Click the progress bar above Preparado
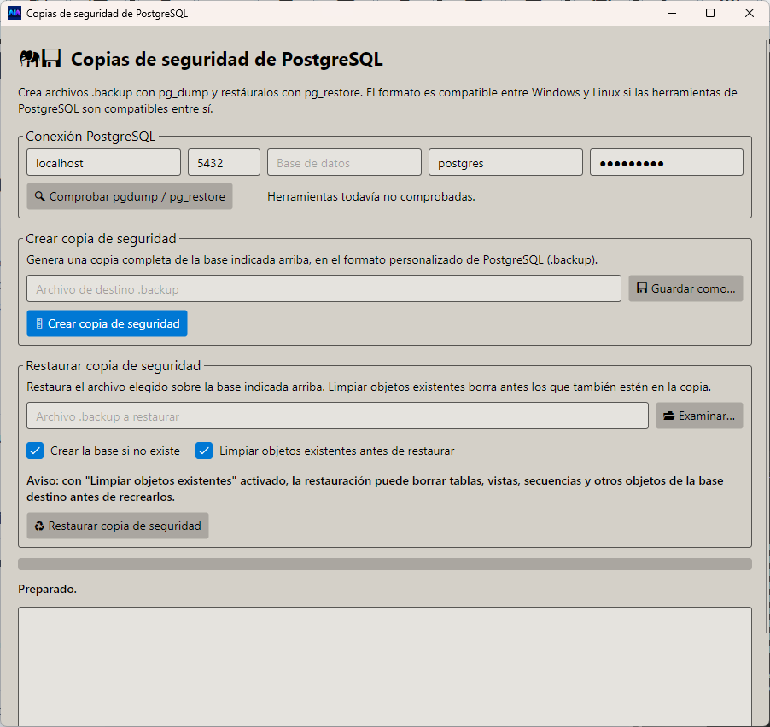This screenshot has width=770, height=727. pyautogui.click(x=385, y=564)
